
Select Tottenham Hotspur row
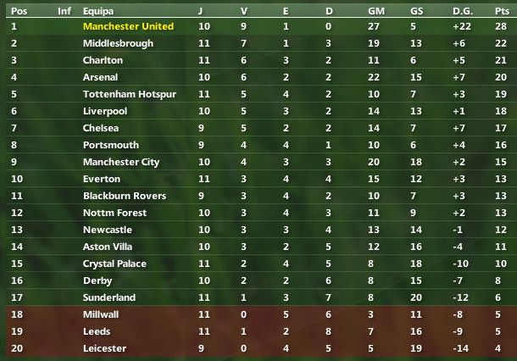click(x=129, y=94)
